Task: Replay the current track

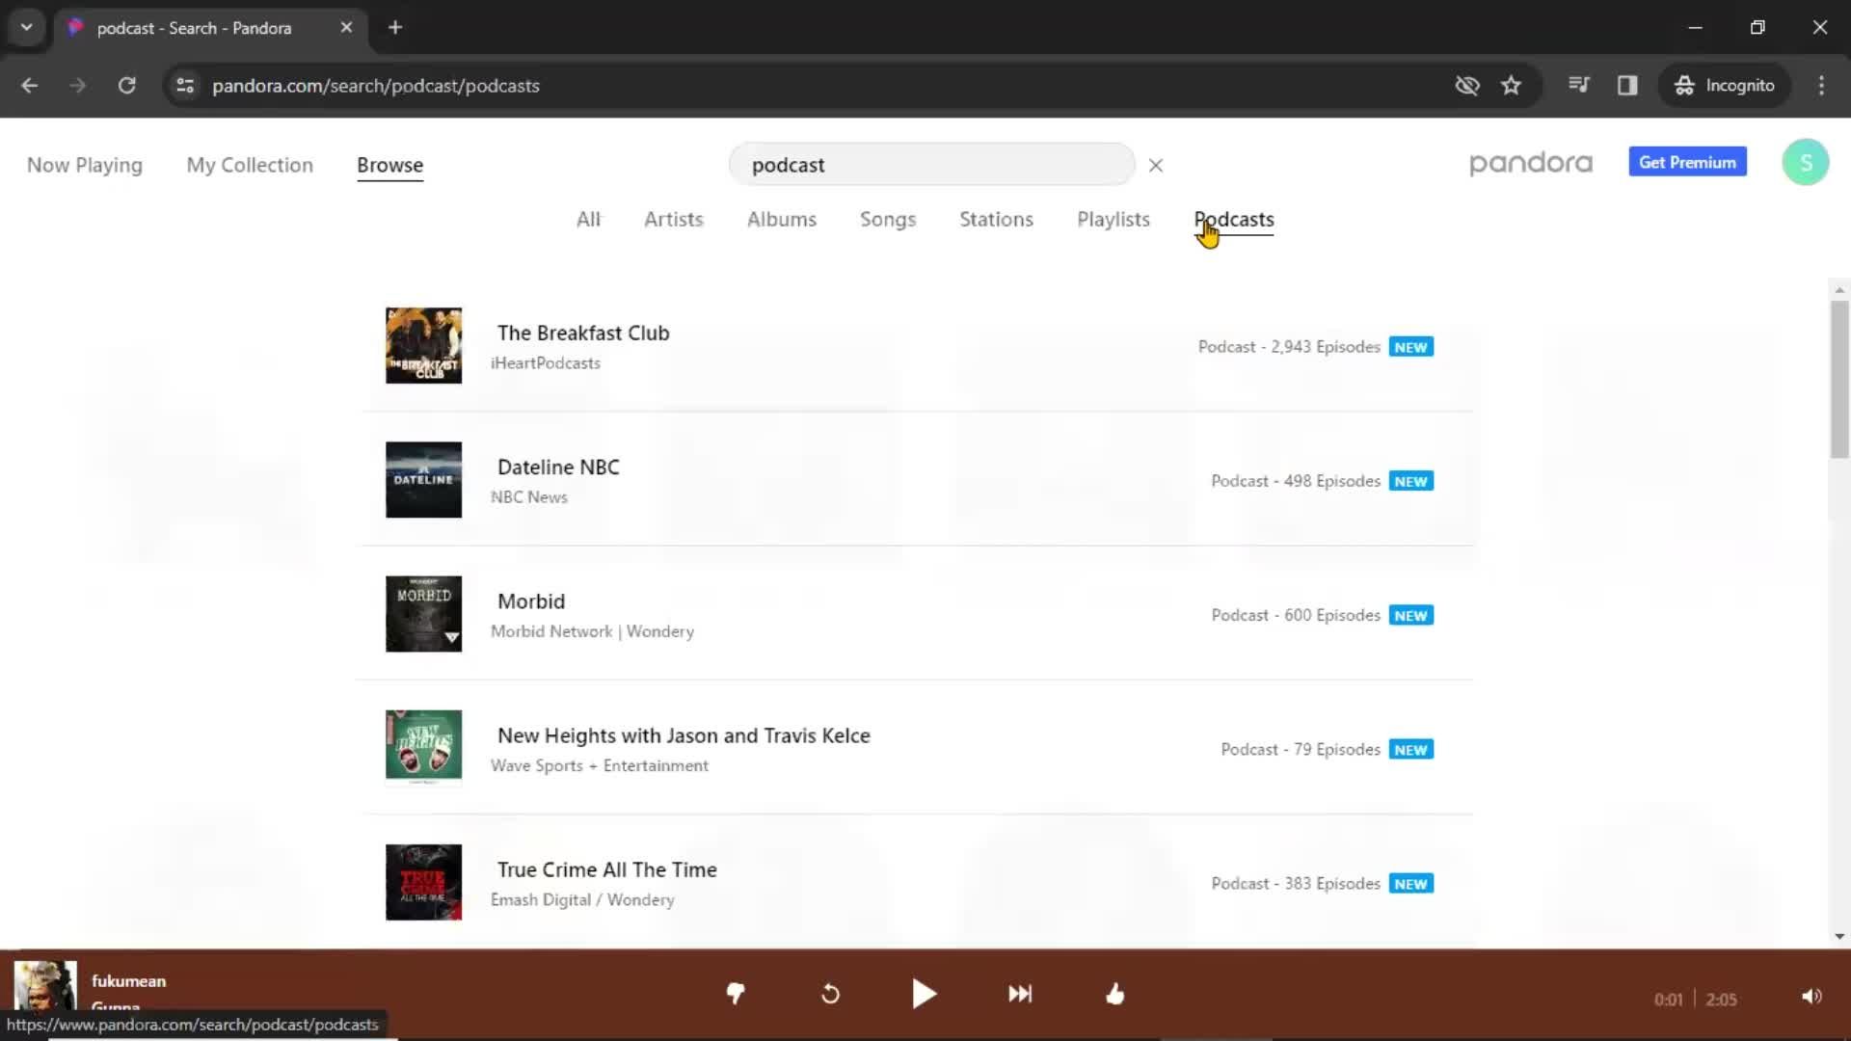Action: click(x=830, y=994)
